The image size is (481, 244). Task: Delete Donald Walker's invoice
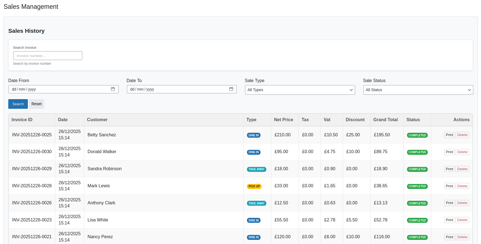pyautogui.click(x=462, y=152)
